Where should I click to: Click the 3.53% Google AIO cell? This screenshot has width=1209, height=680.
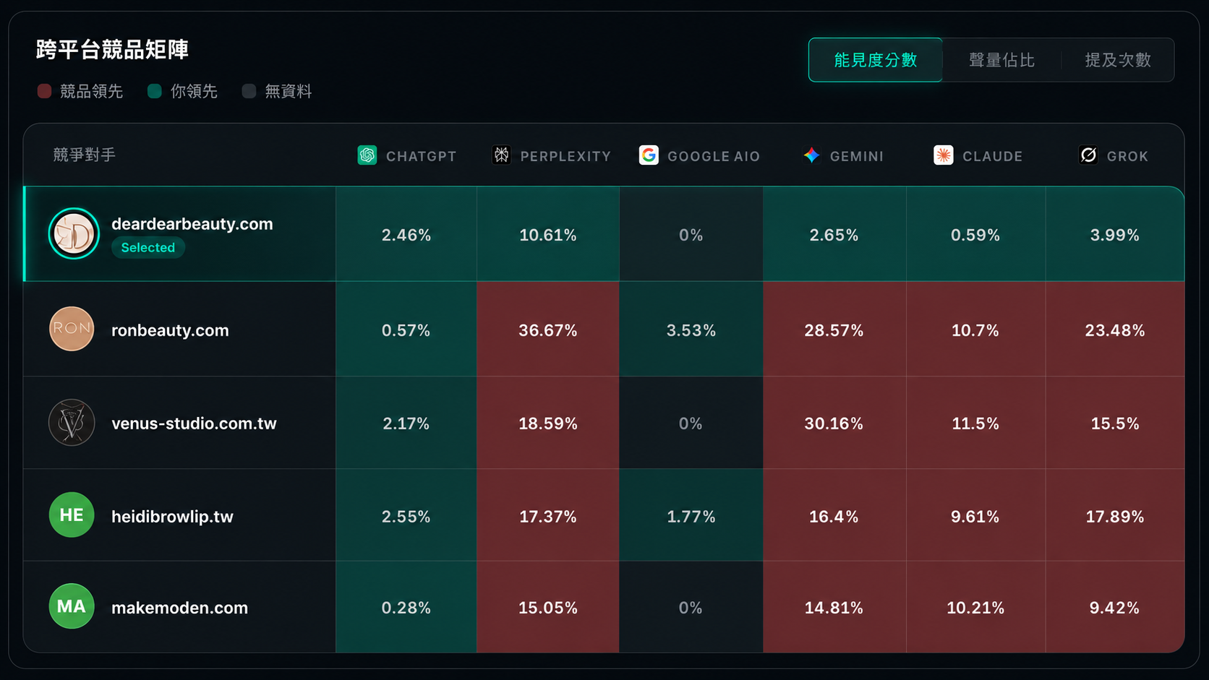click(691, 330)
